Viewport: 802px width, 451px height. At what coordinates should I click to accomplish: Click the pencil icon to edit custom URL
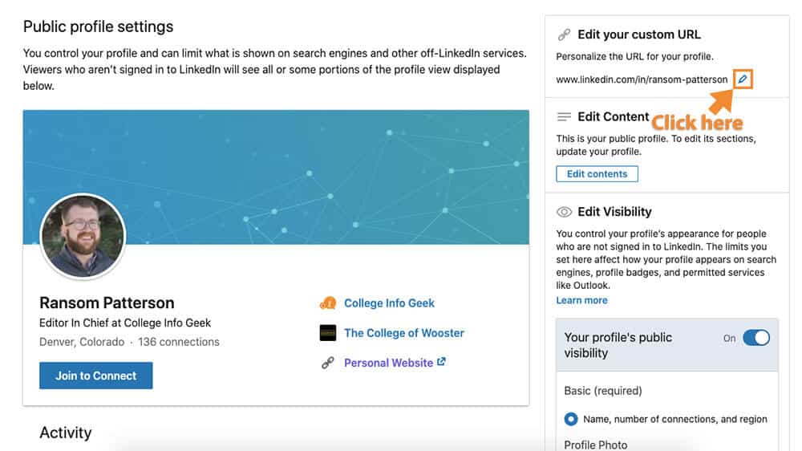coord(742,79)
